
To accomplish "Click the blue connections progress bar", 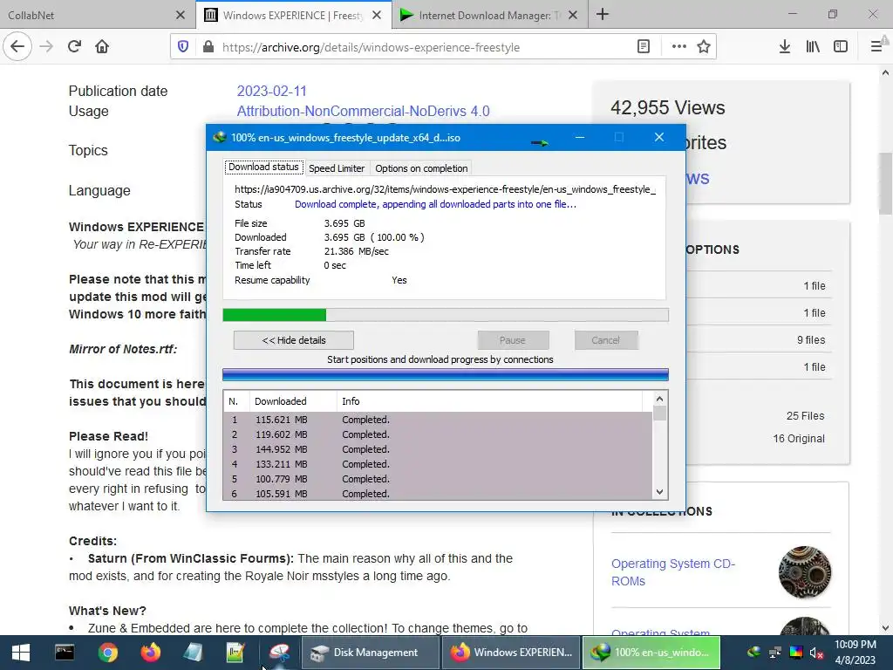I will 446,374.
